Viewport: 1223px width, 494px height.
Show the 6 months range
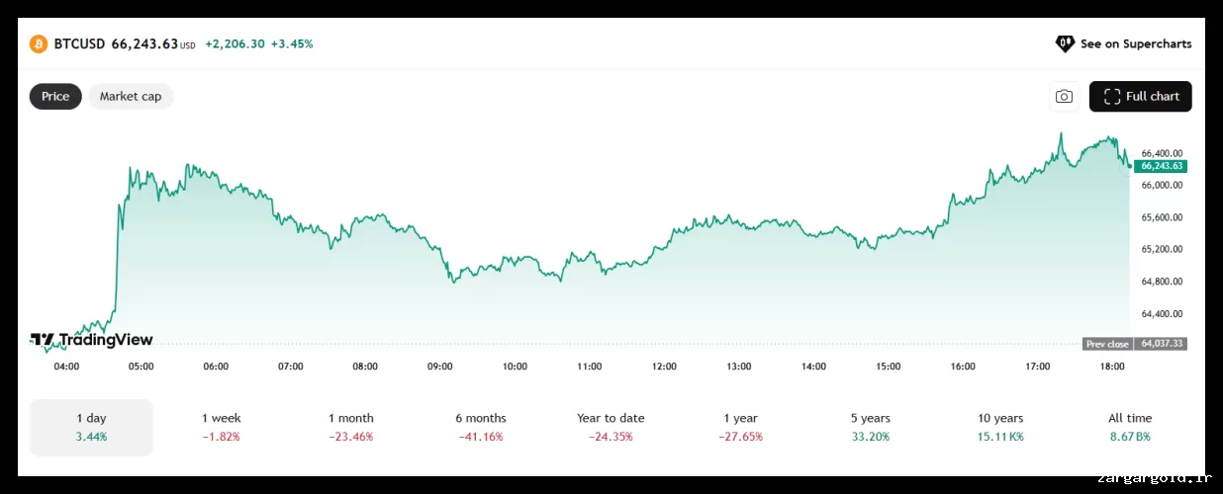pyautogui.click(x=481, y=427)
